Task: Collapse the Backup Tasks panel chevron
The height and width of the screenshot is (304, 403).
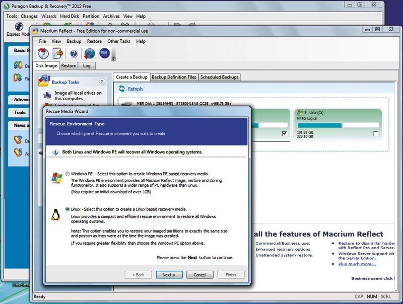Action: [102, 82]
